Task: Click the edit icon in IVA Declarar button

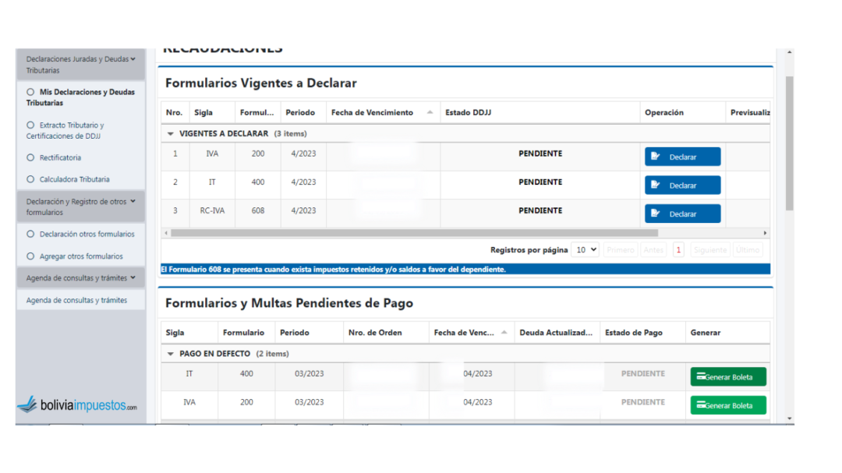Action: click(x=656, y=157)
